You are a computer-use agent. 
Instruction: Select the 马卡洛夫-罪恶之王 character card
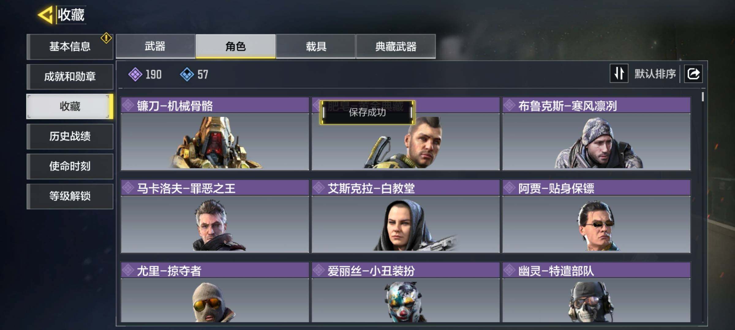[x=215, y=216]
